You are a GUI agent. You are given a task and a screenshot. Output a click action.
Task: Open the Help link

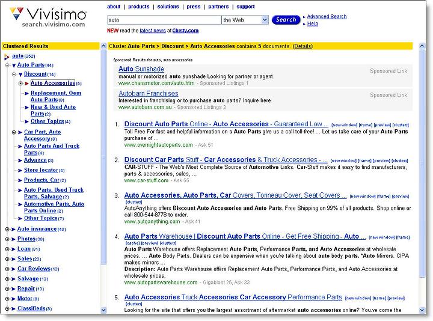[x=312, y=23]
